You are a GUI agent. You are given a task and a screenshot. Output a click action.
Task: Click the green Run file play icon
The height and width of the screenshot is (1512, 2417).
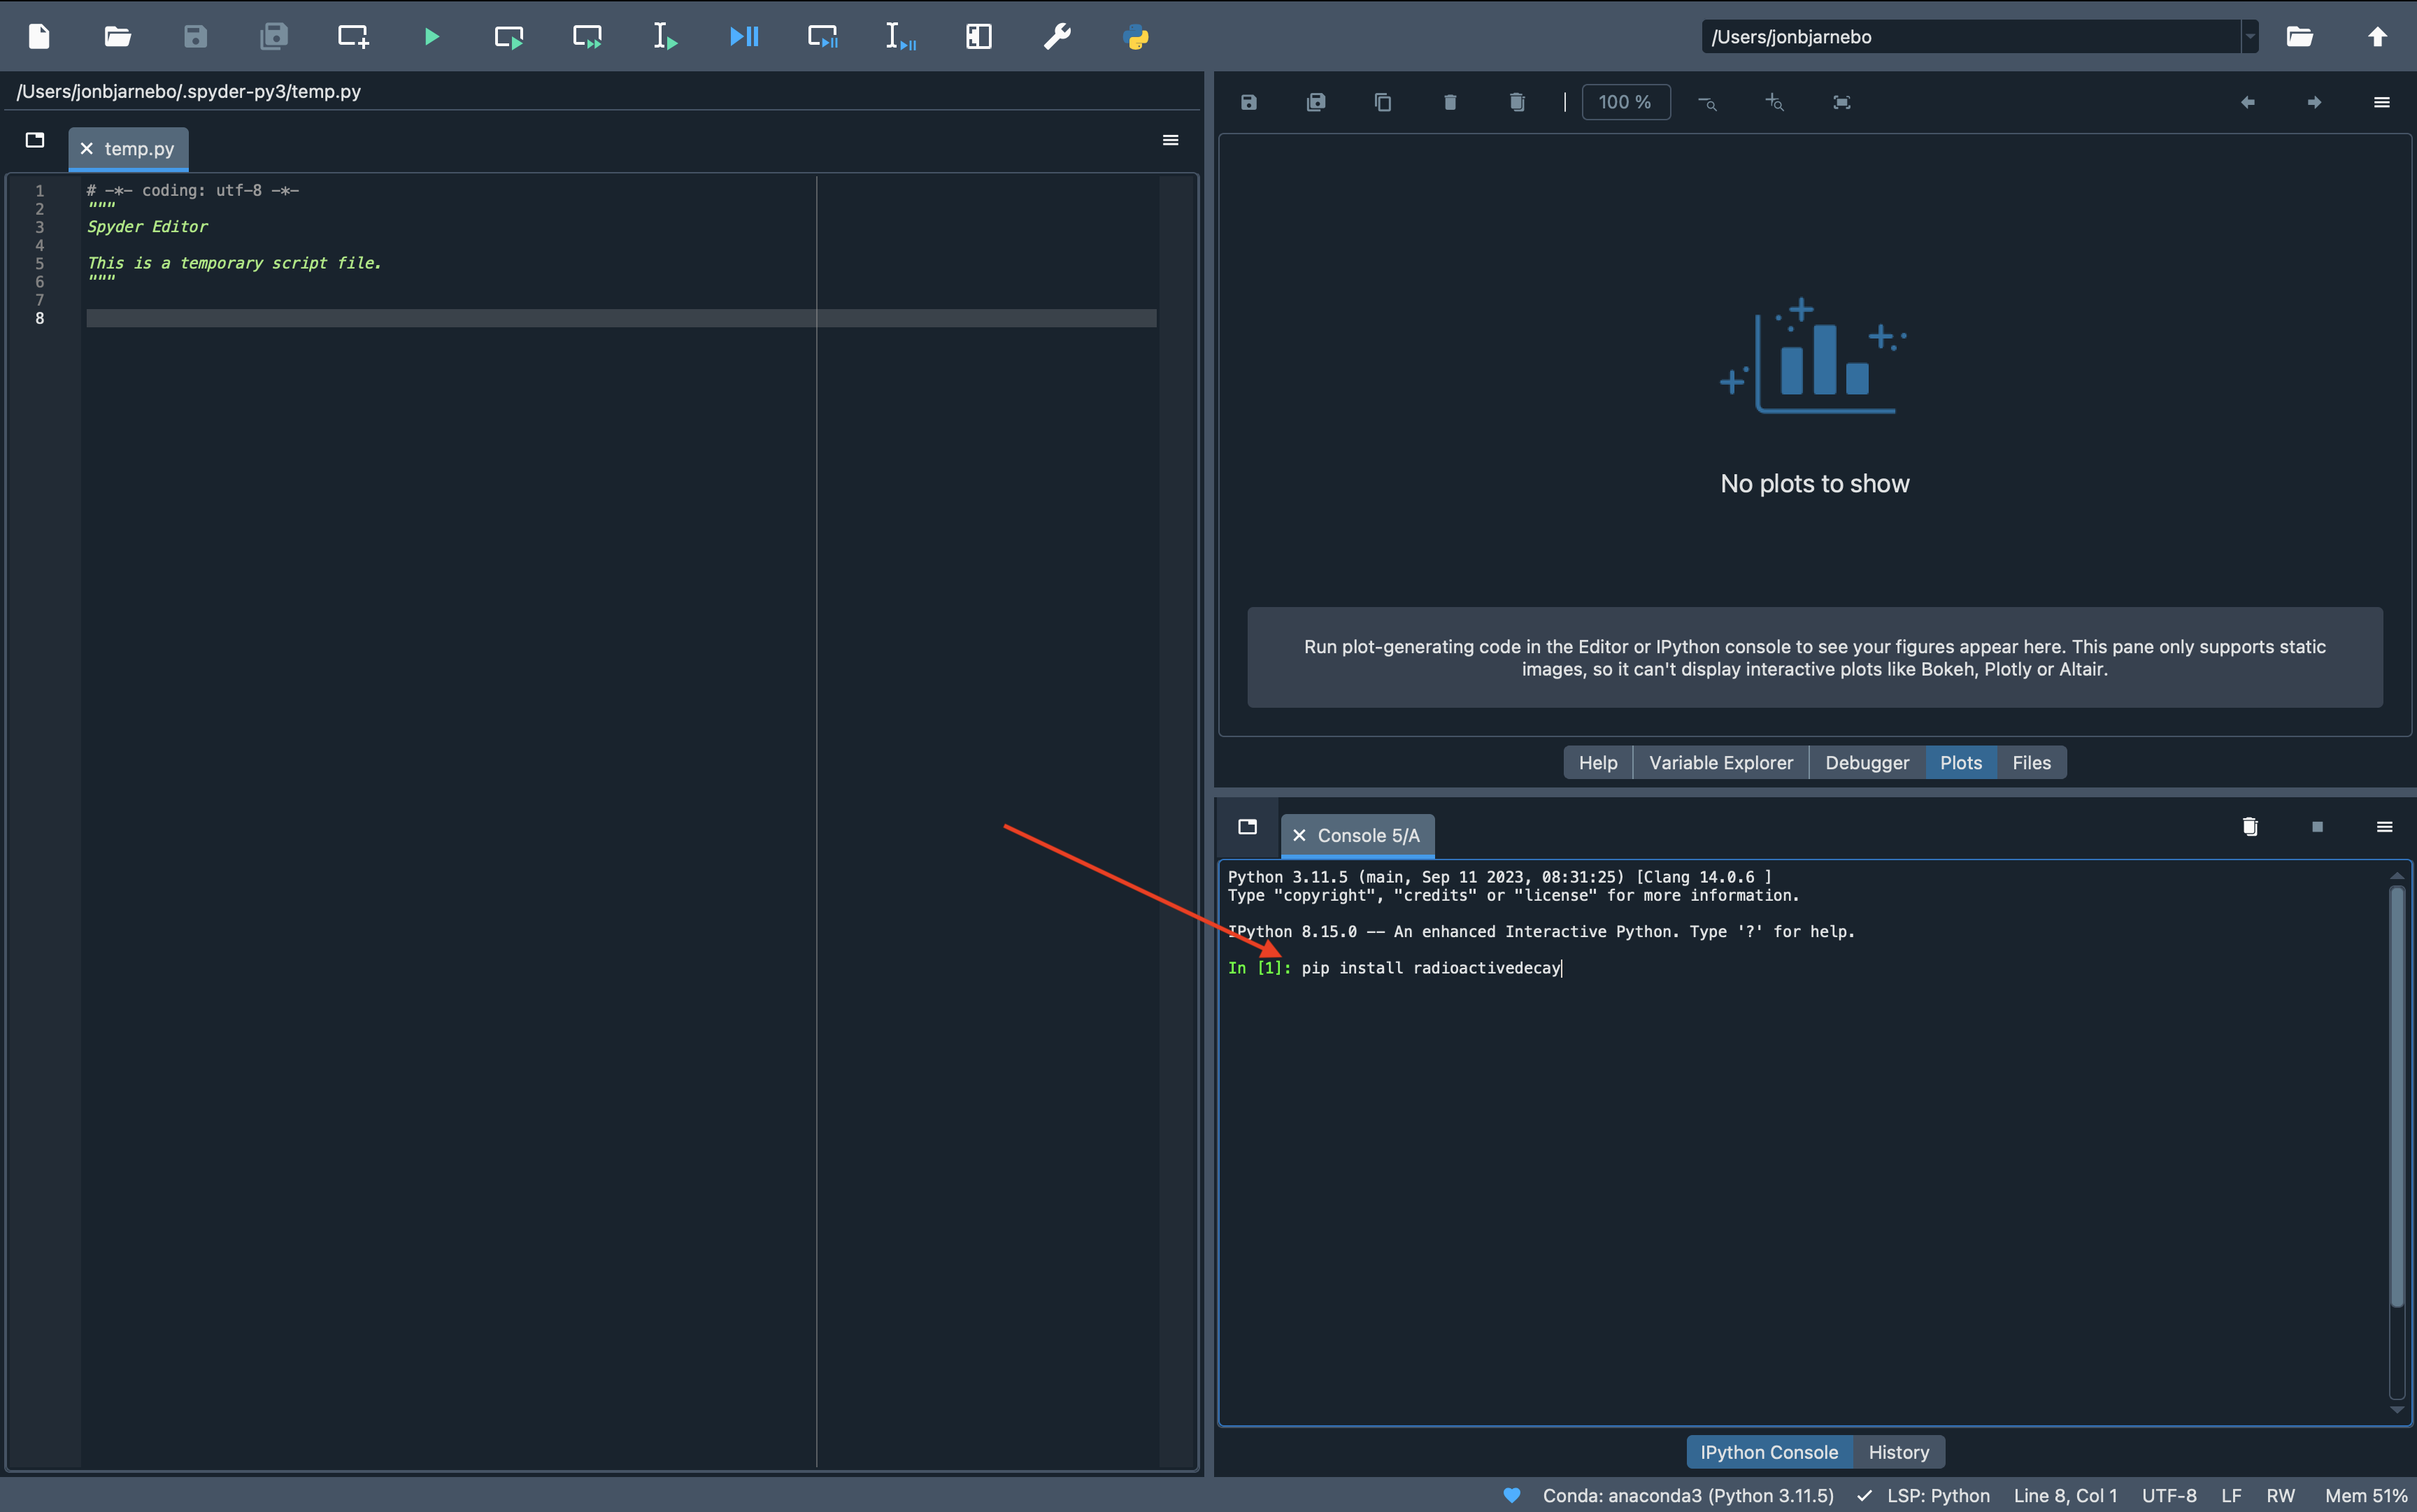(x=431, y=37)
